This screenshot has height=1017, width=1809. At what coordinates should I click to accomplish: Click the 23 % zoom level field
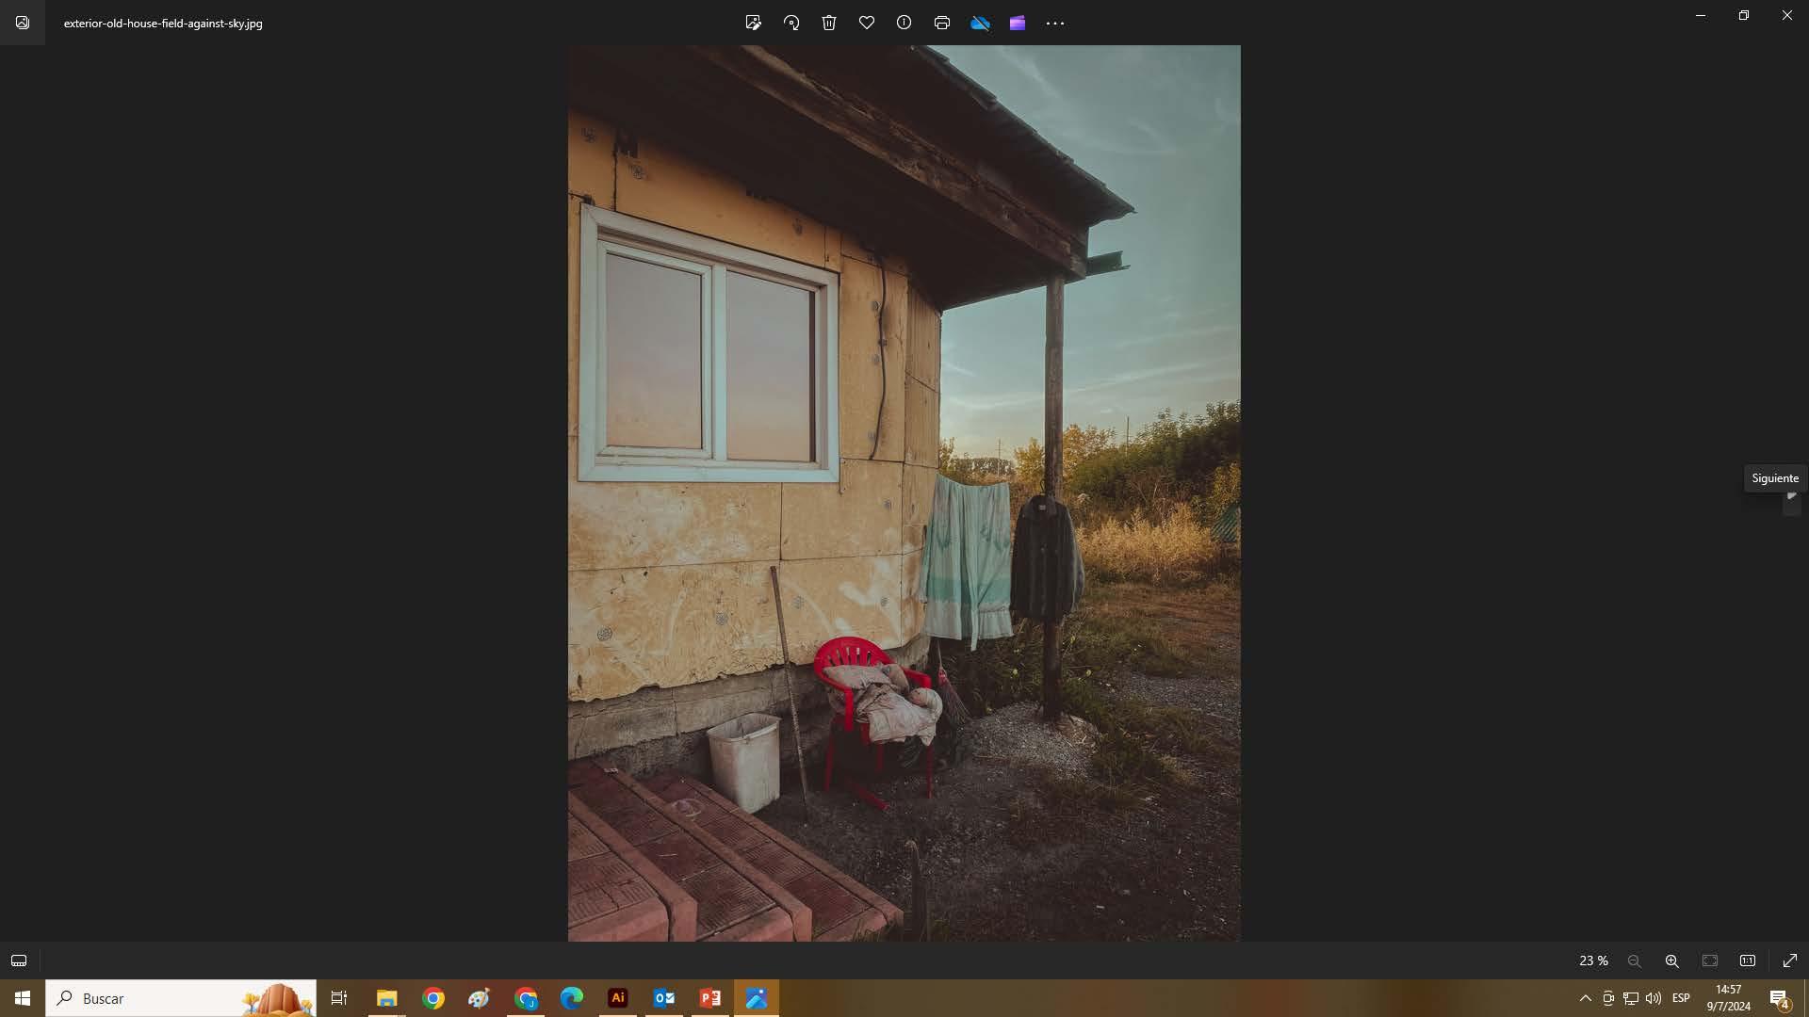pos(1593,960)
